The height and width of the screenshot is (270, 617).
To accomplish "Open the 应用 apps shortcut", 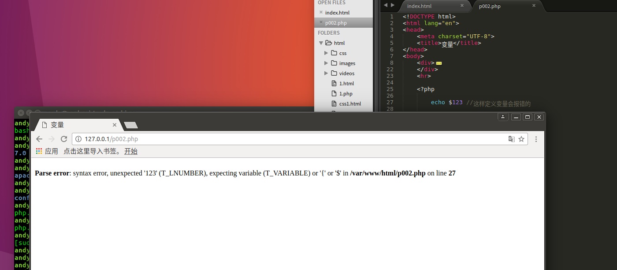I will pyautogui.click(x=47, y=151).
